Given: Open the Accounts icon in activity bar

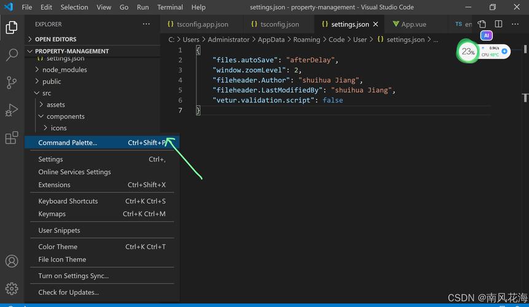Looking at the screenshot, I should coord(12,261).
